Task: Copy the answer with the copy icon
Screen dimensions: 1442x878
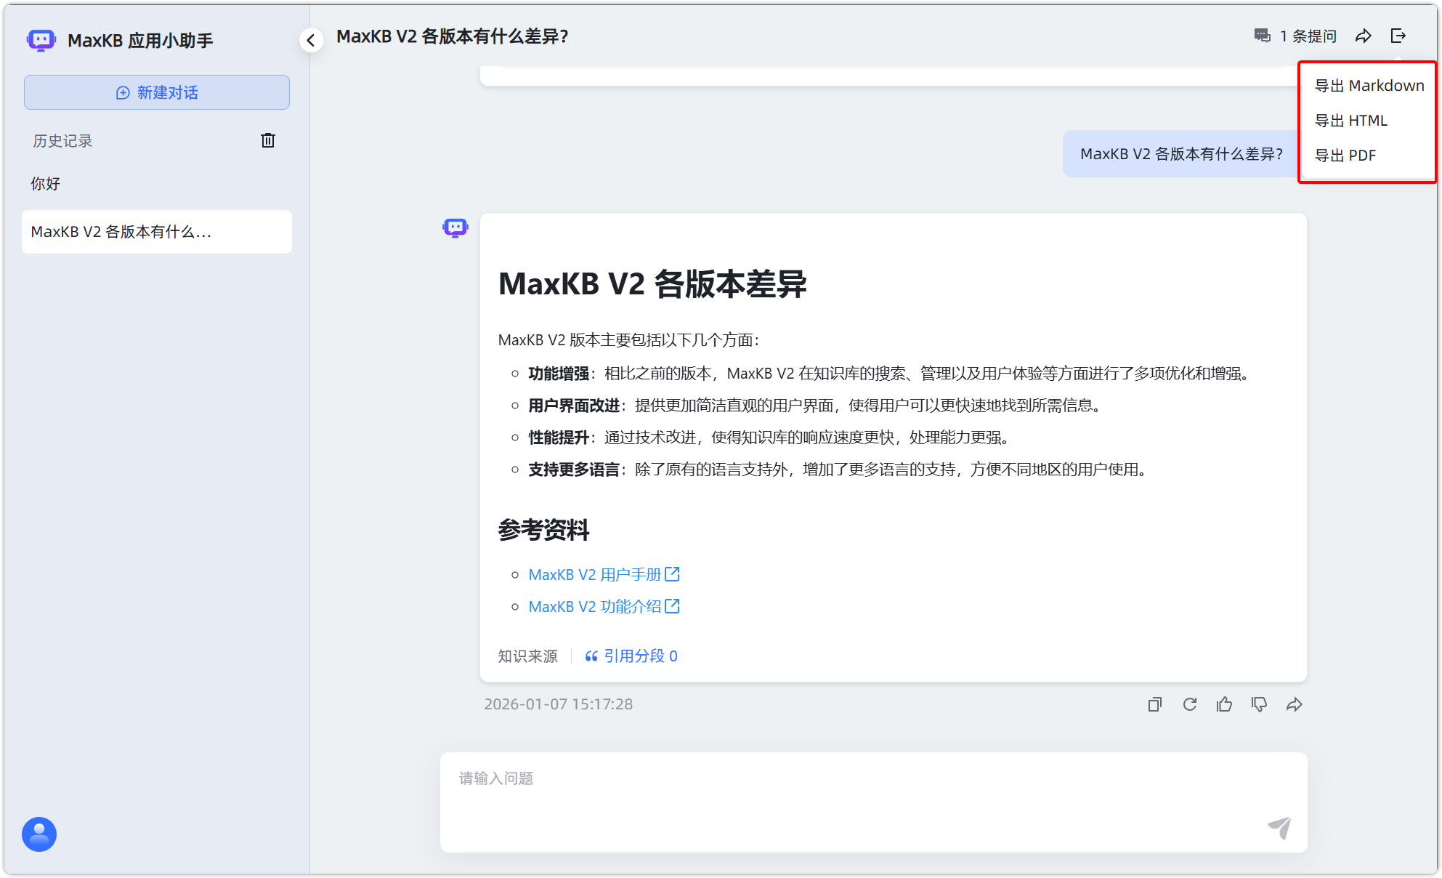Action: pos(1154,704)
